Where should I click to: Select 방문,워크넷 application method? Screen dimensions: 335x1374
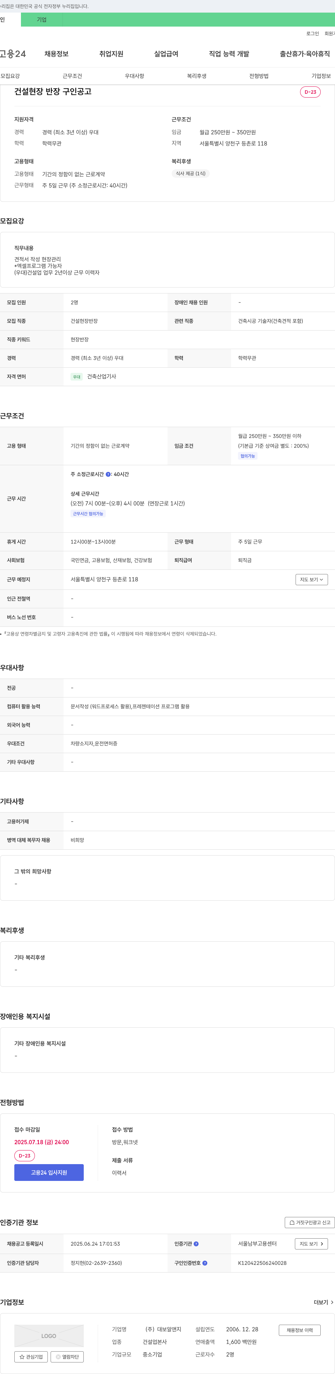[x=125, y=1142]
